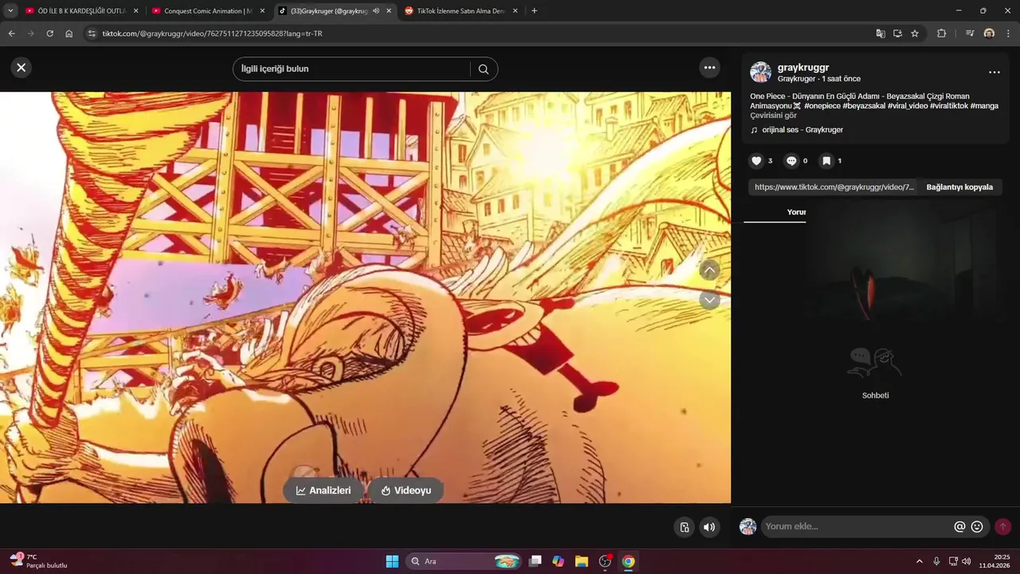Open comments via the speech bubble icon

(x=791, y=161)
